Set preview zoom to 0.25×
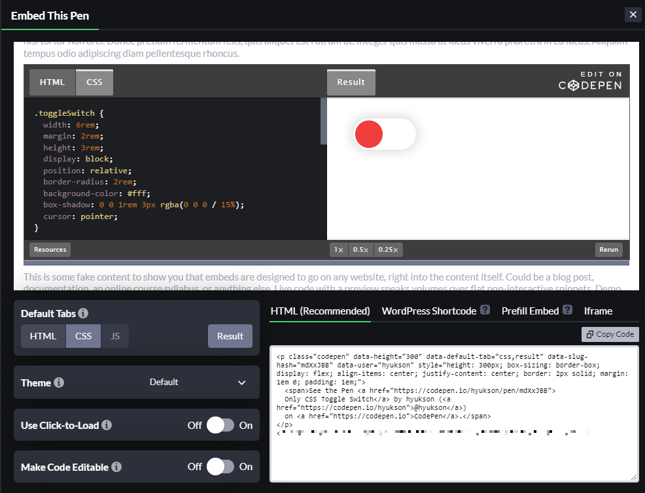Viewport: 645px width, 493px height. tap(388, 250)
